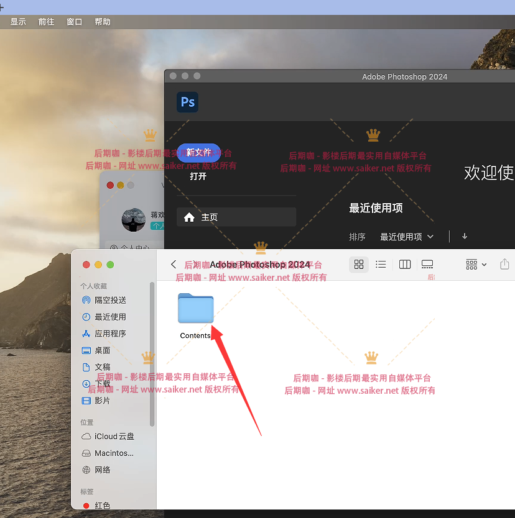Click the Finder share icon
The height and width of the screenshot is (518, 515).
[x=504, y=265]
